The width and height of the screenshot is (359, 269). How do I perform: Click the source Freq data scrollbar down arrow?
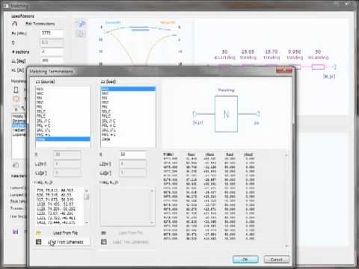click(87, 223)
